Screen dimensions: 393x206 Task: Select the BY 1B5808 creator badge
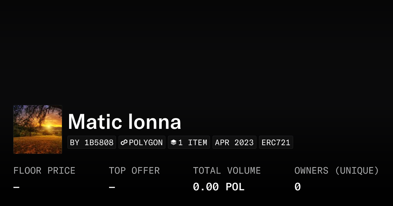pos(92,142)
